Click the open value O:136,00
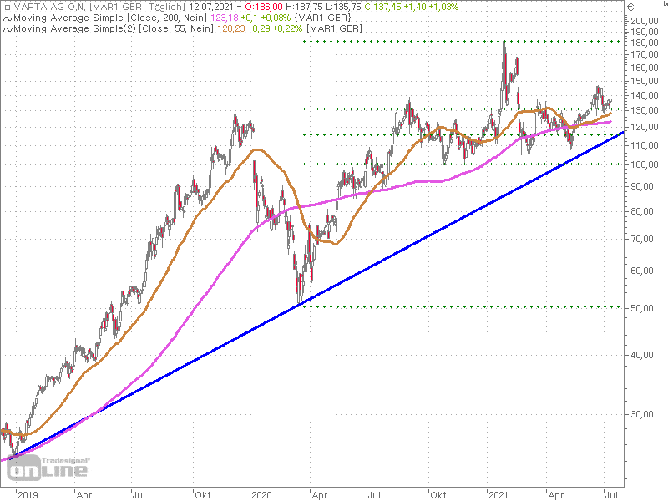 pyautogui.click(x=264, y=8)
